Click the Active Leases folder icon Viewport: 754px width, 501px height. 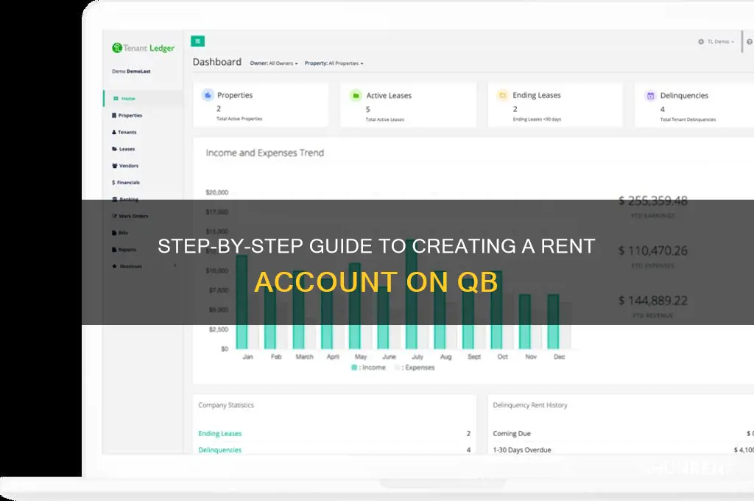(356, 95)
